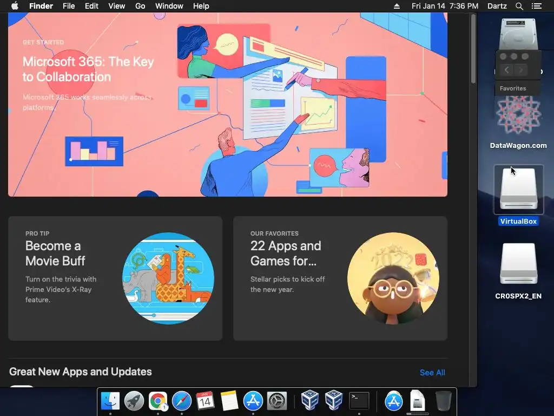
Task: Click the back arrow in Finder window
Action: (506, 70)
